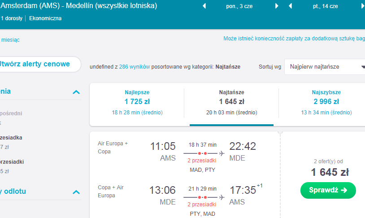Click the outbound flight airplane icon
The height and width of the screenshot is (218, 365).
coord(222,153)
